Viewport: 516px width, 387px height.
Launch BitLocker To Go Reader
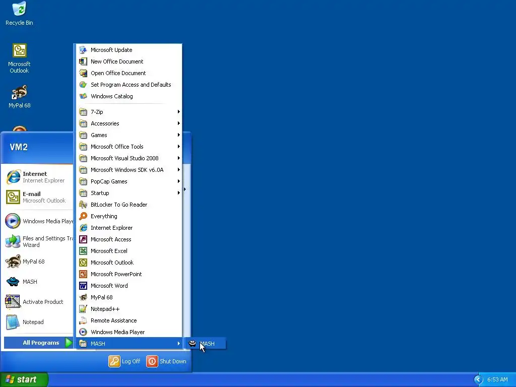[x=129, y=205]
